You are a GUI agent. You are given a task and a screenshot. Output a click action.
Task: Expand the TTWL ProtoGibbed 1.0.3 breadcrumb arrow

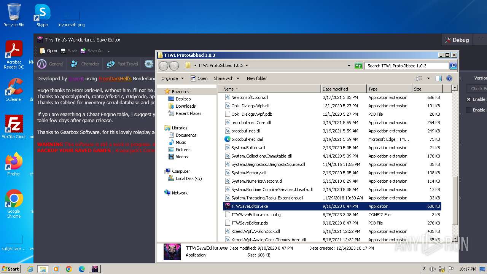coord(247,65)
